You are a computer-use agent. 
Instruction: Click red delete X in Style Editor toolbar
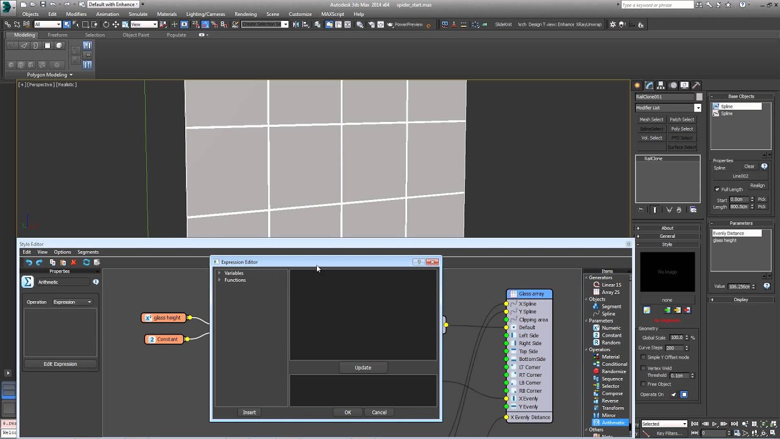point(74,262)
